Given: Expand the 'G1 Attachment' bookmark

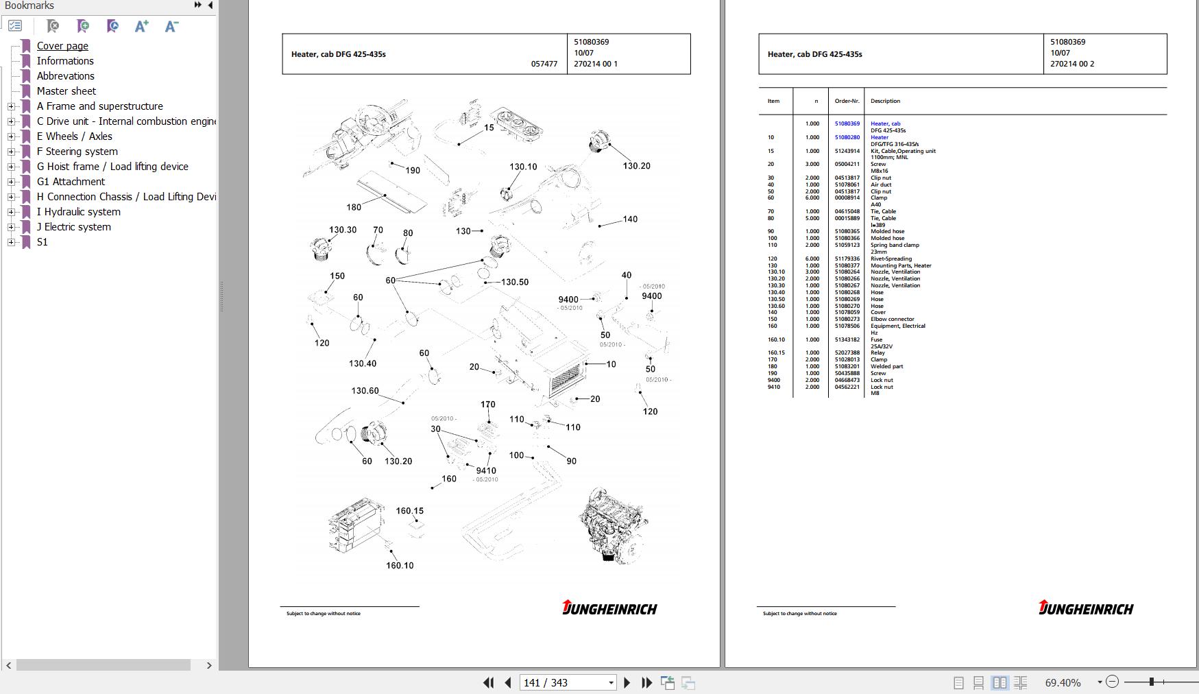Looking at the screenshot, I should coord(11,182).
